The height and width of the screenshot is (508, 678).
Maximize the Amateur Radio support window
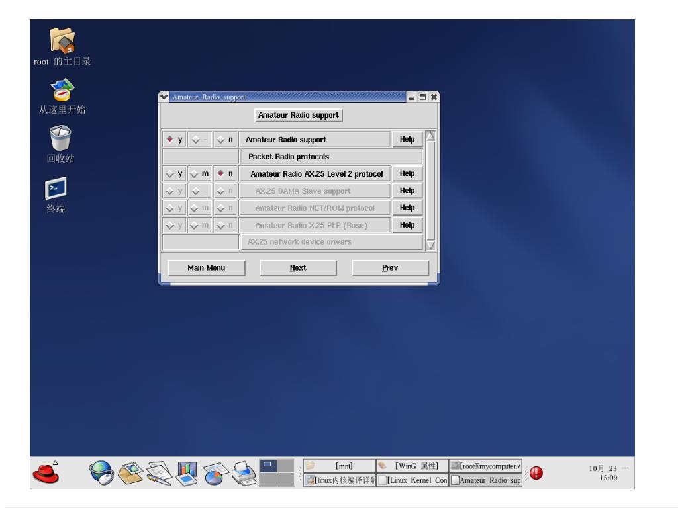tap(423, 97)
